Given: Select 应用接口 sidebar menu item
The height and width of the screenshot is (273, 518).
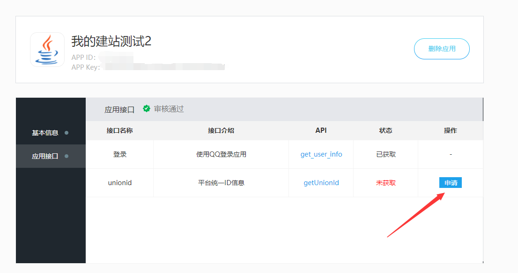Looking at the screenshot, I should point(45,156).
